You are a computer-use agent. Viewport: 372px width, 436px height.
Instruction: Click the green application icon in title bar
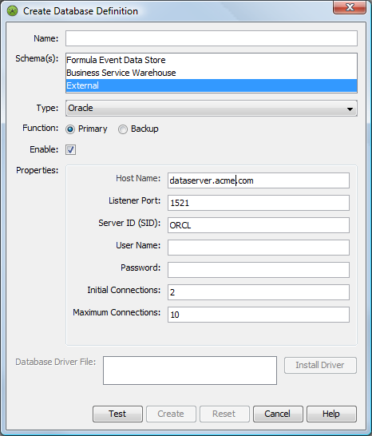[x=12, y=11]
